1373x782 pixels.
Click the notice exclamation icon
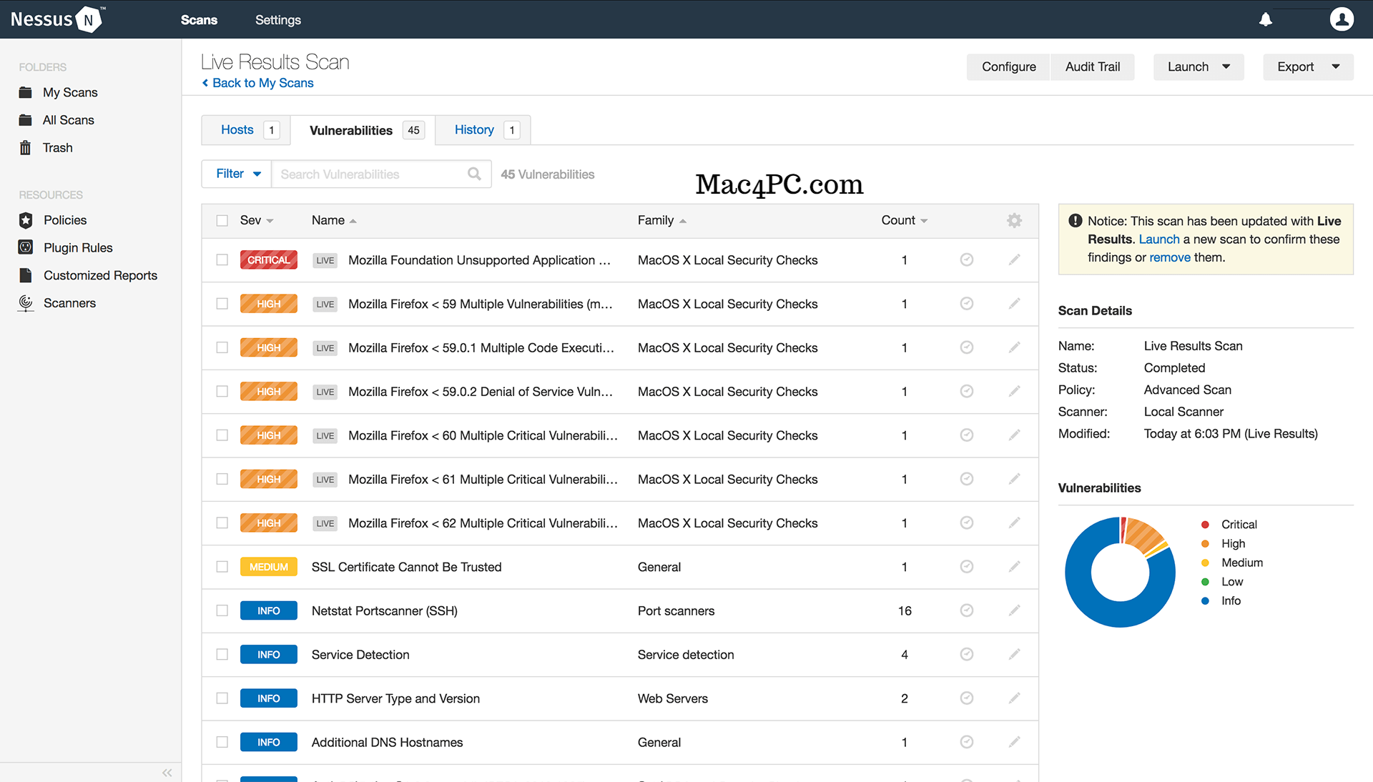(1075, 221)
